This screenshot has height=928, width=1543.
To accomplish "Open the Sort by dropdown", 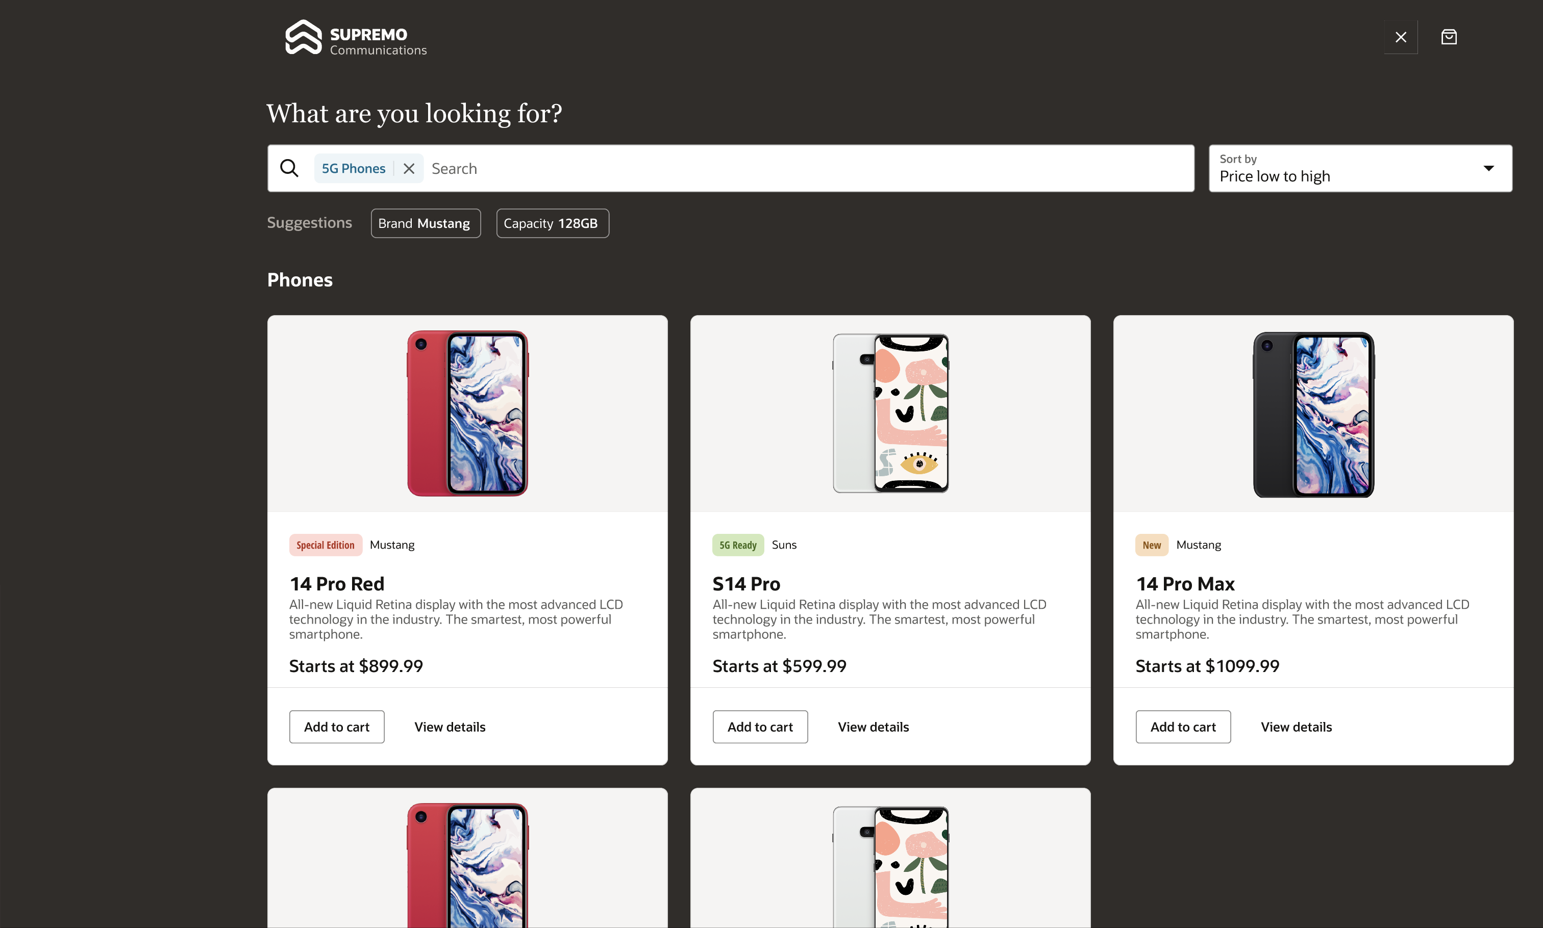I will [1345, 169].
